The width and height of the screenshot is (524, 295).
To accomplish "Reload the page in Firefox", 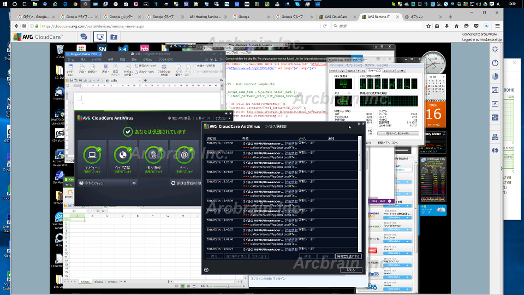I will pyautogui.click(x=324, y=26).
